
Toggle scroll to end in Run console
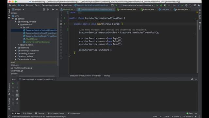click(17, 95)
